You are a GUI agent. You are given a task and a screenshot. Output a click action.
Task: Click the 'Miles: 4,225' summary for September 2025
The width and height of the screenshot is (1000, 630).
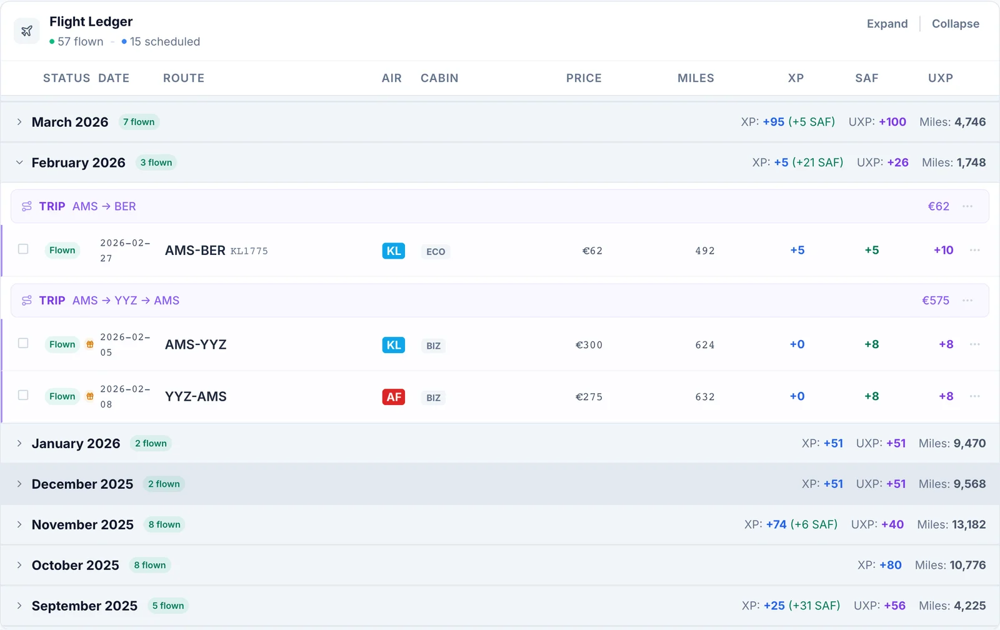(952, 606)
